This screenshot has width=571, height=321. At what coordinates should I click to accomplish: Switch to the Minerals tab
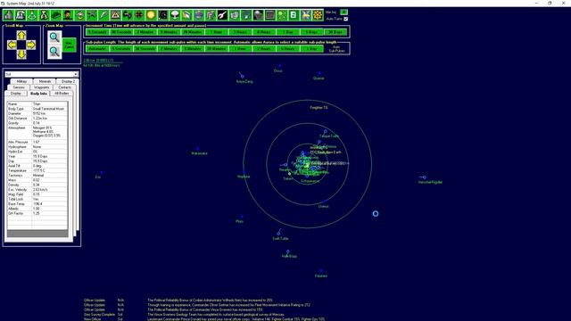point(45,81)
